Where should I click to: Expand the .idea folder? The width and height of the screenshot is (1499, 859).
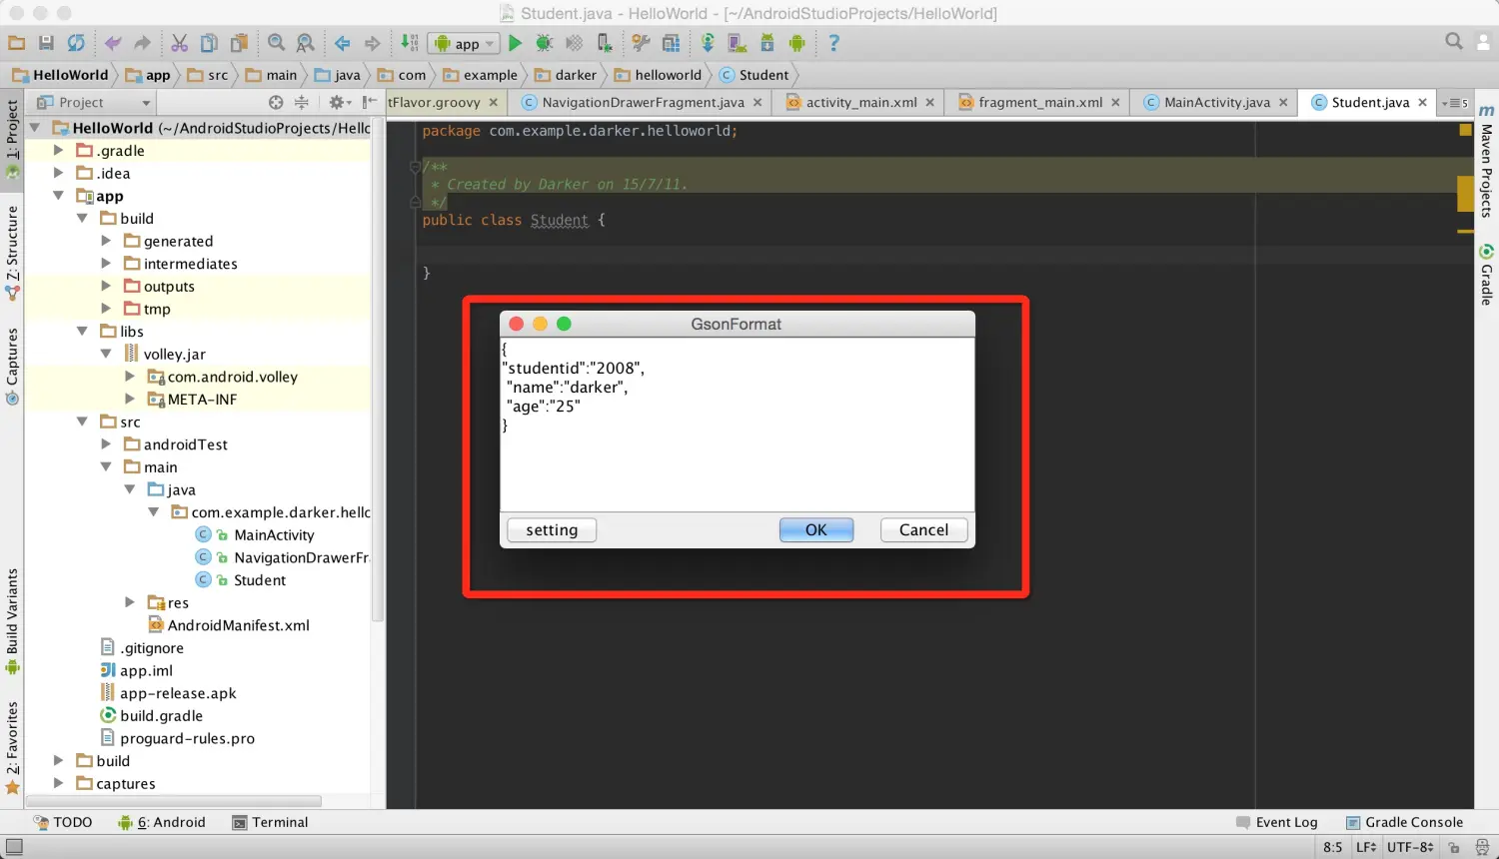(x=58, y=173)
